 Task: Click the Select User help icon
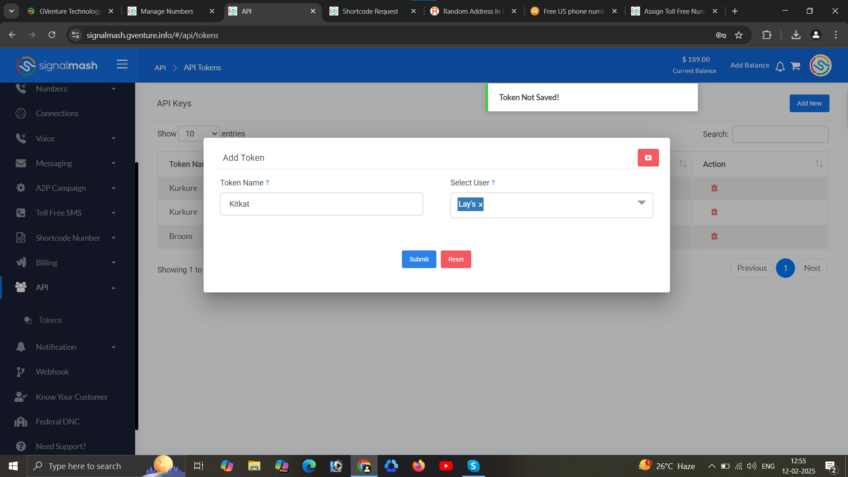(x=493, y=182)
